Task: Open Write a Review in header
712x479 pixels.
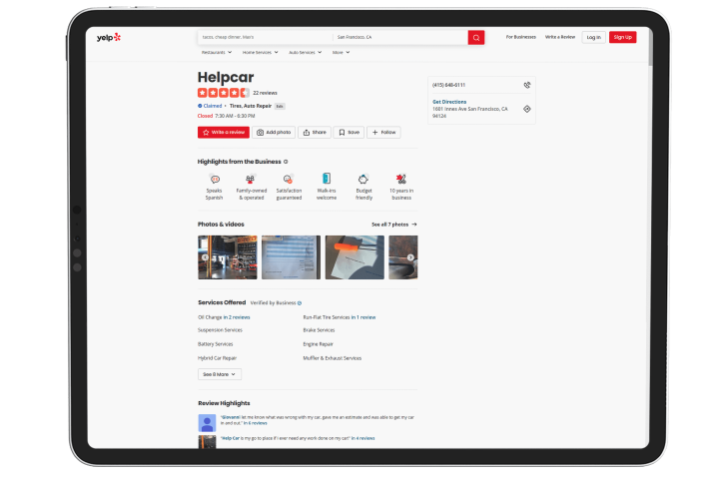Action: (x=560, y=37)
